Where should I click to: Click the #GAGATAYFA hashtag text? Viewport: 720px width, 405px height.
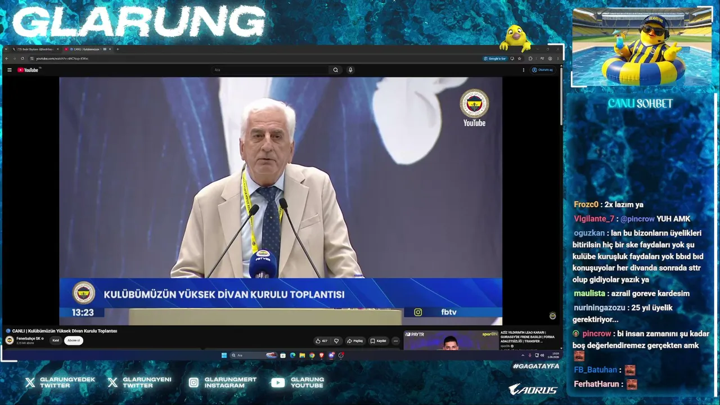(x=536, y=366)
